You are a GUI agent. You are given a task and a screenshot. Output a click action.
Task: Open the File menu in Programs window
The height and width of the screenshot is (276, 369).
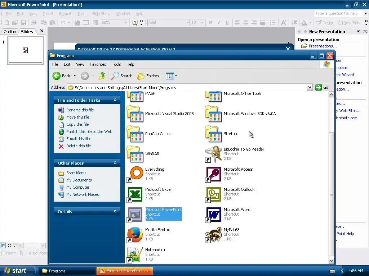[x=55, y=64]
